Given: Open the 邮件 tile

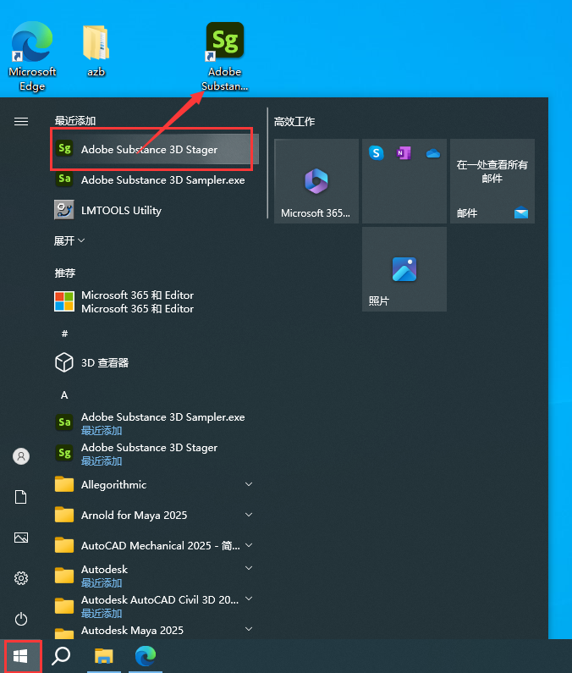Looking at the screenshot, I should [492, 180].
